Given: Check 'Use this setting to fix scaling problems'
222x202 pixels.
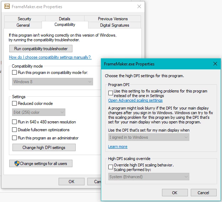Looking at the screenshot, I should [110, 93].
